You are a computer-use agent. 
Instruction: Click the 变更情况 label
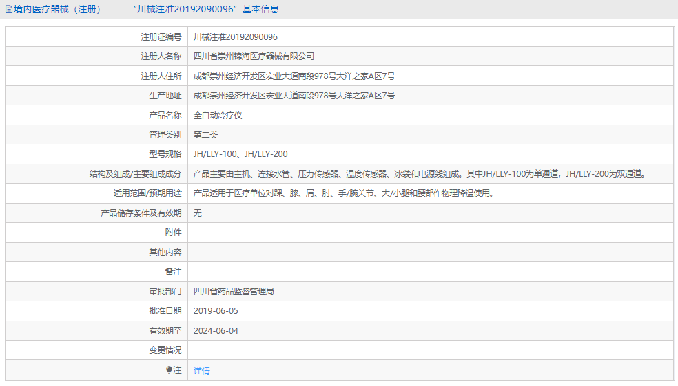[165, 350]
